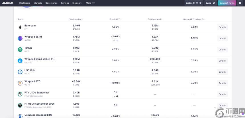
Task: Open the Swap button in header
Action: point(210,3)
